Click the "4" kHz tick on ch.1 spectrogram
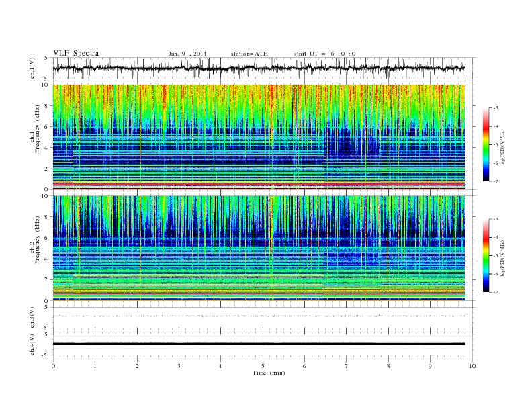This screenshot has width=532, height=411. pyautogui.click(x=47, y=148)
